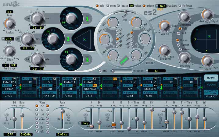Screen dimensions: 219x137
Task: Click the green square in the X-Y vector pad
Action: click(209, 37)
